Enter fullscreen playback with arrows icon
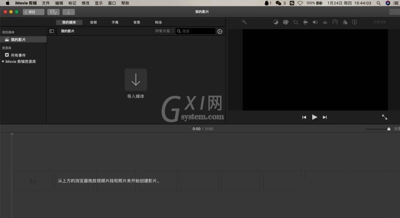 click(384, 117)
